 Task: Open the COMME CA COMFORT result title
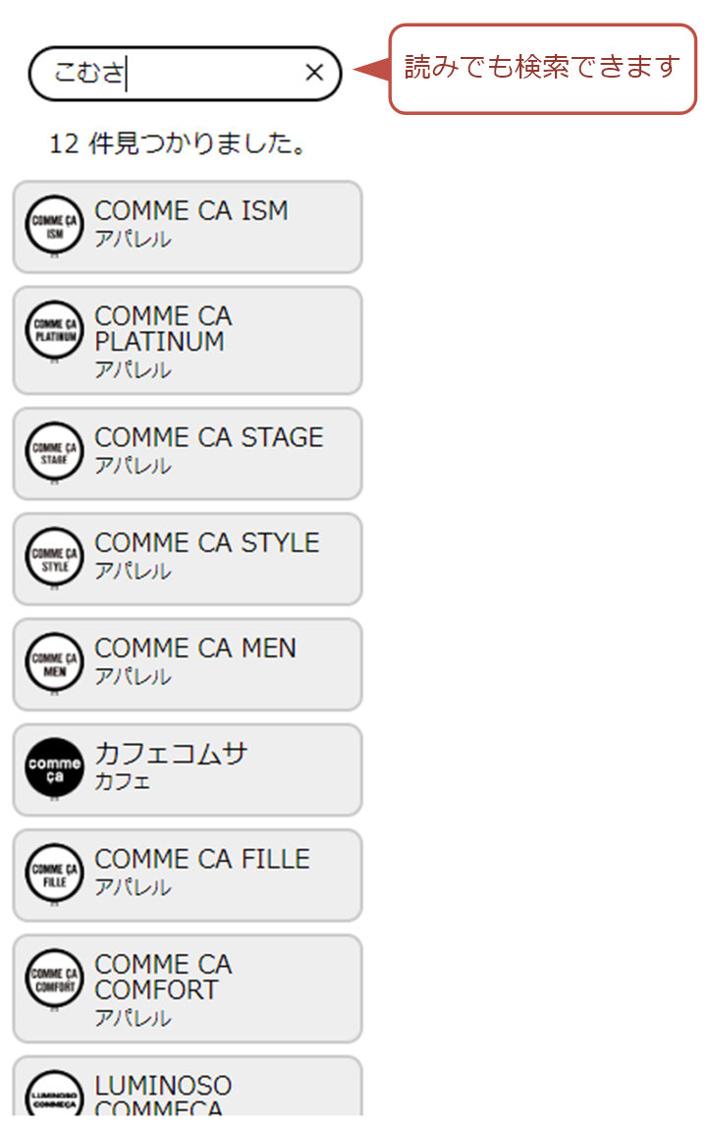tap(164, 977)
